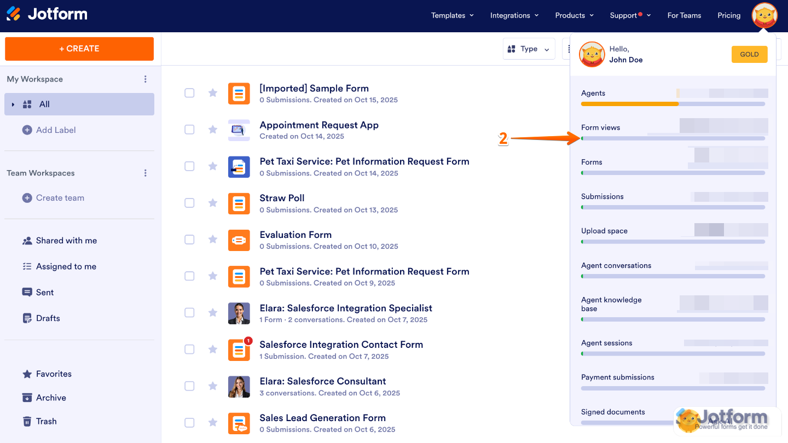The height and width of the screenshot is (443, 788).
Task: Click the My Workspace heading
Action: coord(34,79)
